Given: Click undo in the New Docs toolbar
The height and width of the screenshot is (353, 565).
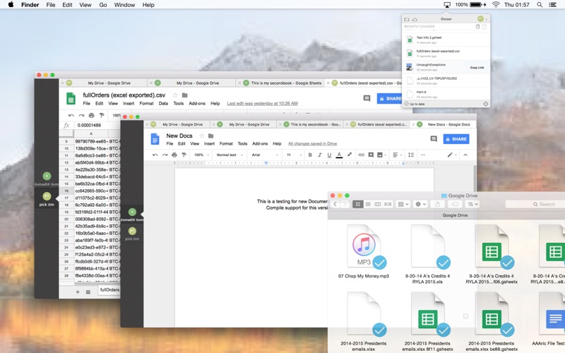Looking at the screenshot, I should [155, 155].
